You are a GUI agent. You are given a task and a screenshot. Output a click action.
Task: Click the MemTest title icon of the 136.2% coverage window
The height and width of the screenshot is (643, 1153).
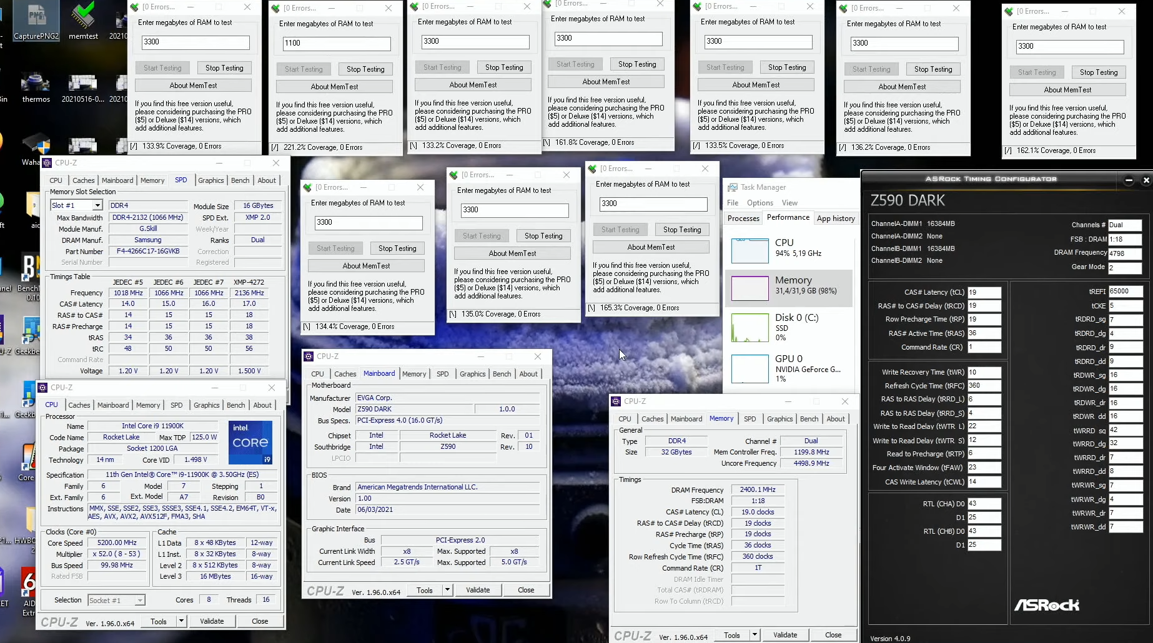[x=843, y=8]
